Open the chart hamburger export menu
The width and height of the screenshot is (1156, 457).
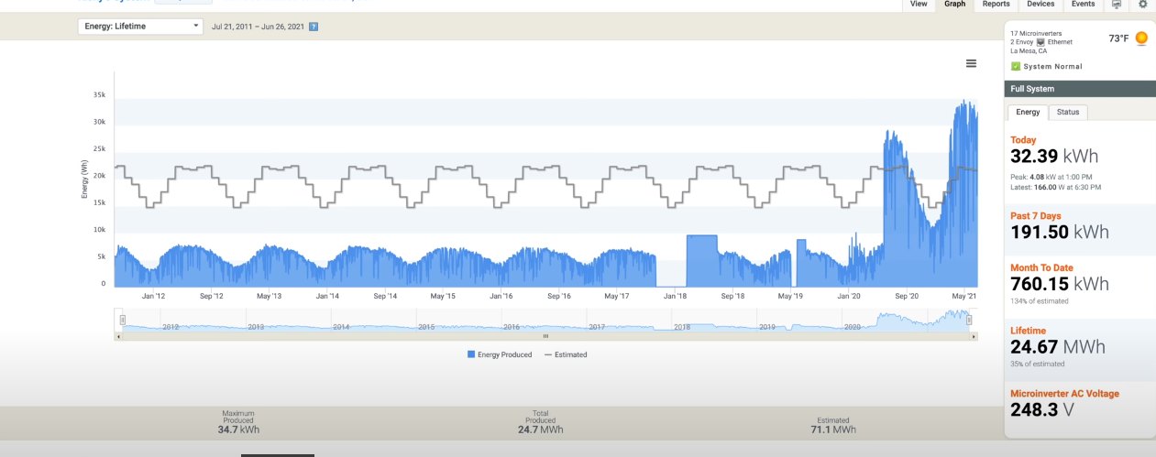pyautogui.click(x=971, y=63)
